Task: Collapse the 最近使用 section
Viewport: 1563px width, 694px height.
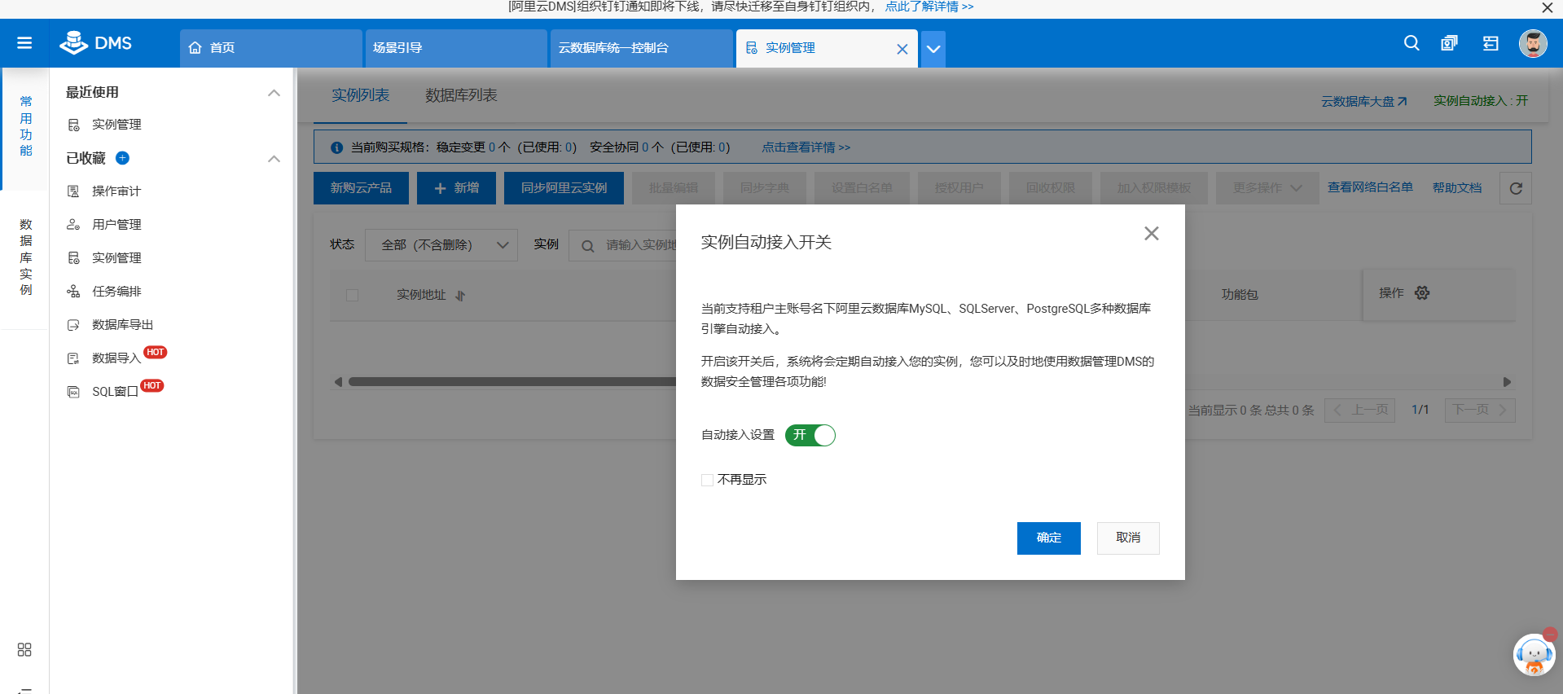Action: 274,93
